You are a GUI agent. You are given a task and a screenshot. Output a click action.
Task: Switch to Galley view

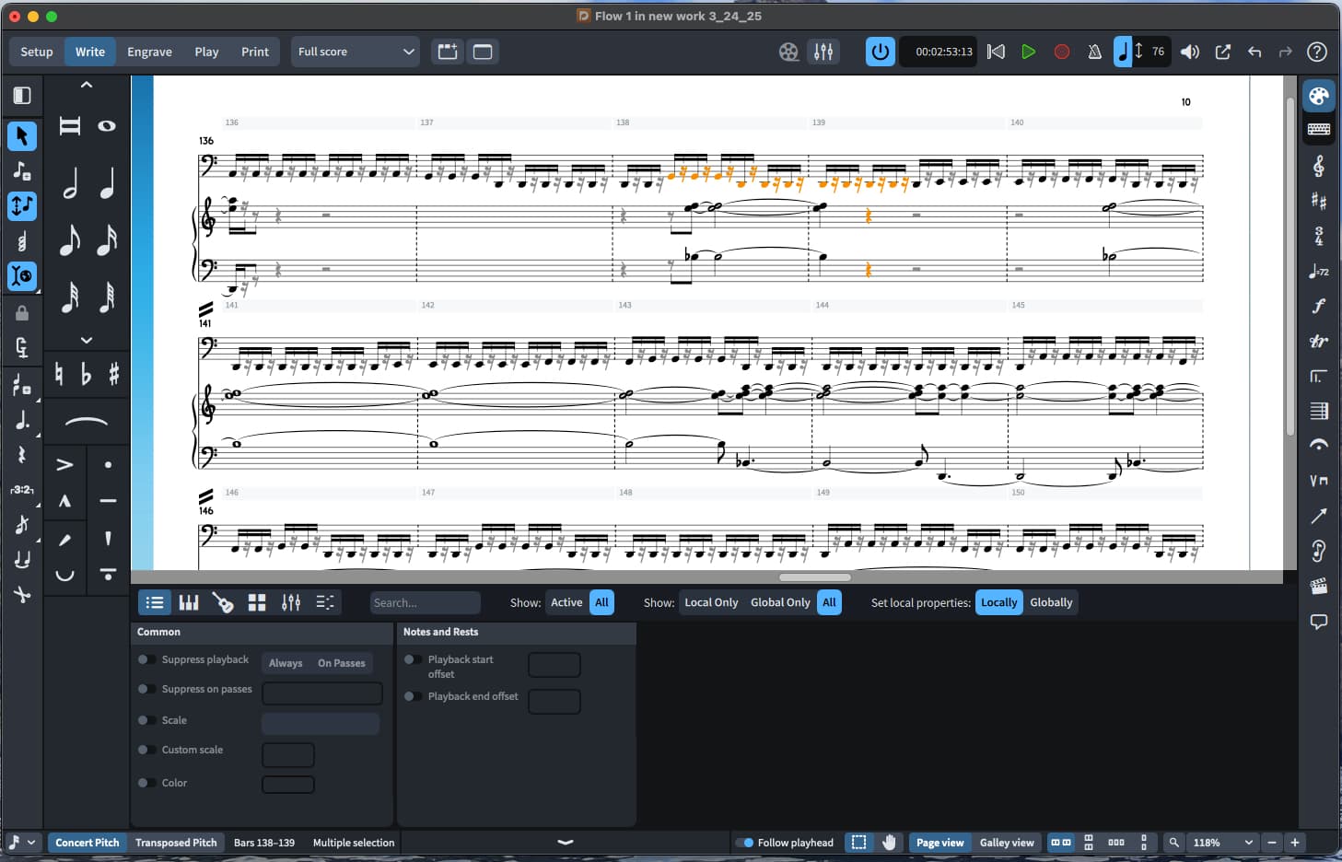point(1006,843)
